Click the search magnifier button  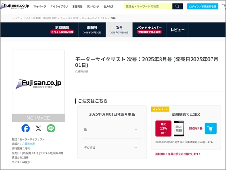coord(178,6)
